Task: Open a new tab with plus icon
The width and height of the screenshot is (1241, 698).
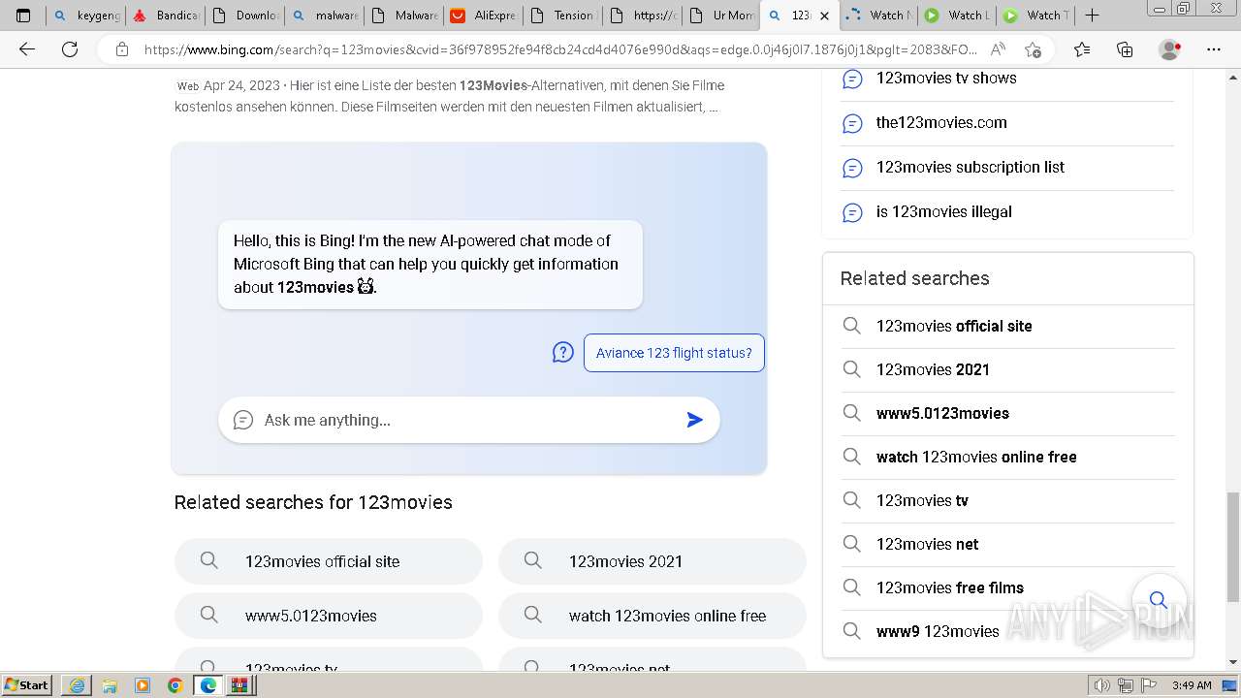Action: (x=1092, y=15)
